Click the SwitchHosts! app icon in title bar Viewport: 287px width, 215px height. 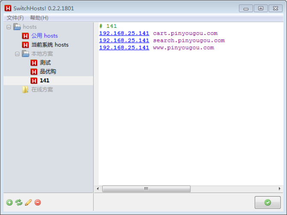(8, 8)
